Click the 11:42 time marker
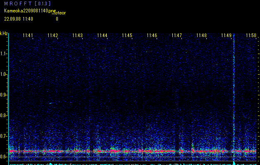This screenshot has height=165, width=260. (52, 35)
